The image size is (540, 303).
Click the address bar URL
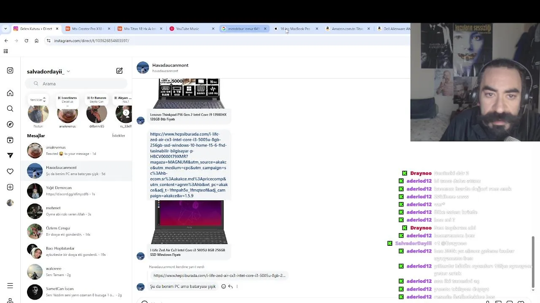coord(92,40)
